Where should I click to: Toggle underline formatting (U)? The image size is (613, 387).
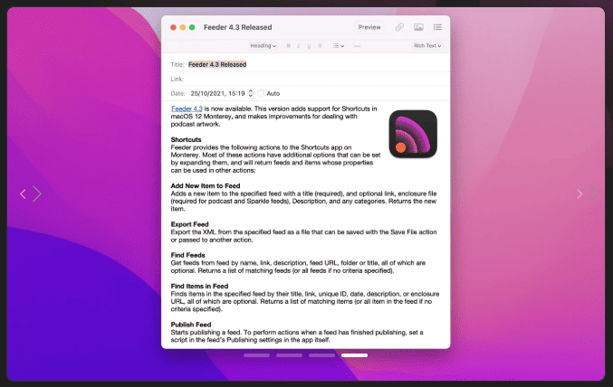click(309, 46)
